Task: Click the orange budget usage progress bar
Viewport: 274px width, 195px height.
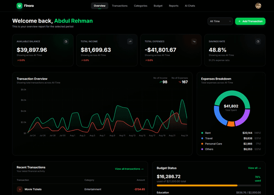Action: click(x=197, y=186)
